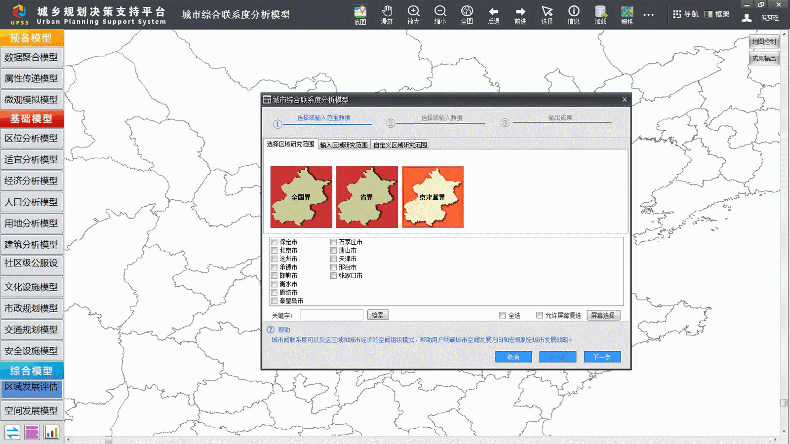This screenshot has height=444, width=790.
Task: Load data with the 加载 icon
Action: [600, 15]
